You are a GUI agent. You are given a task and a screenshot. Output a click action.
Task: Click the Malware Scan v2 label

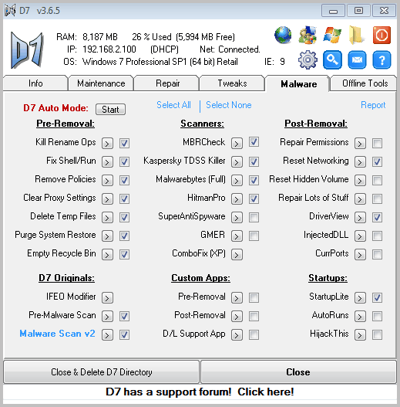click(57, 334)
